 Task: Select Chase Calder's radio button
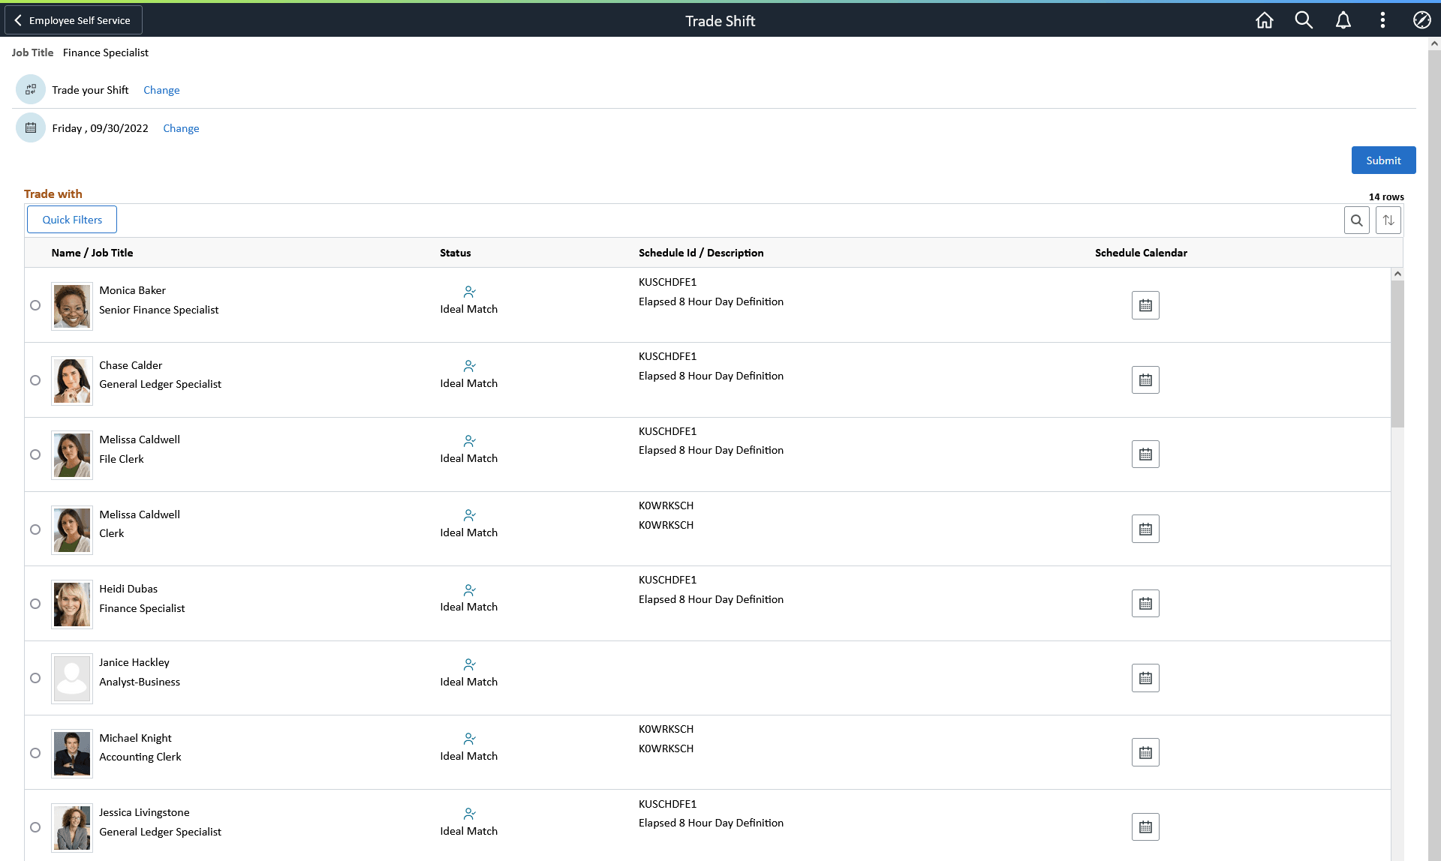(x=35, y=380)
